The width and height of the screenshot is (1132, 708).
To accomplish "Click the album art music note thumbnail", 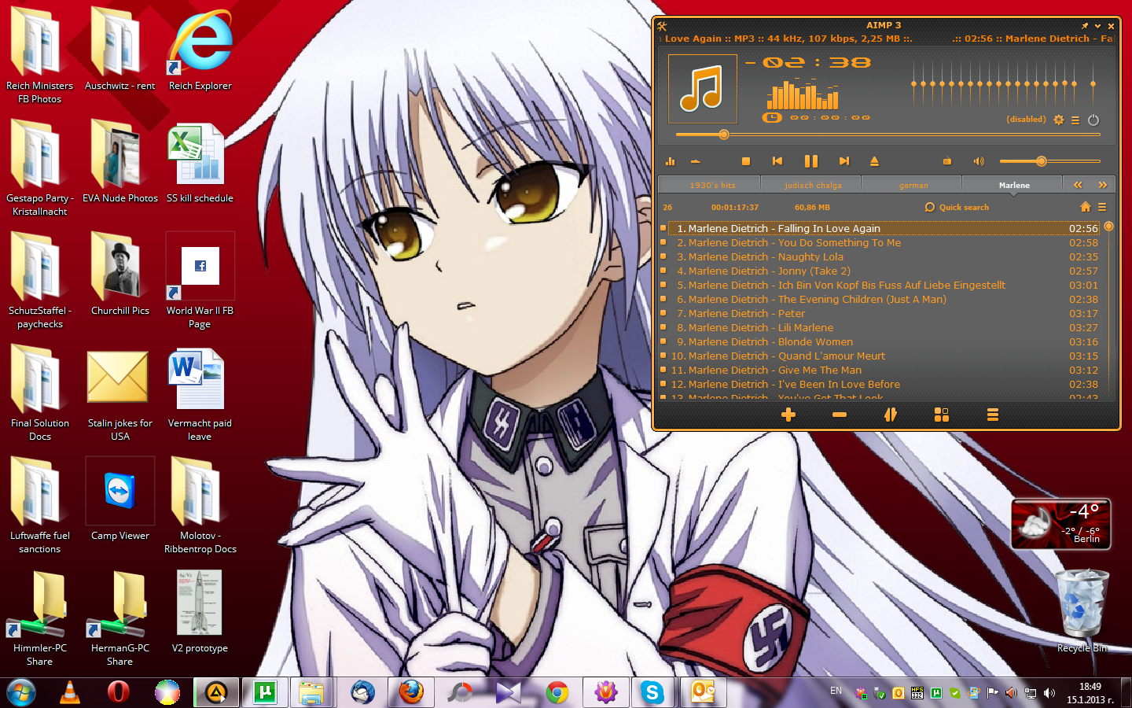I will click(x=703, y=89).
